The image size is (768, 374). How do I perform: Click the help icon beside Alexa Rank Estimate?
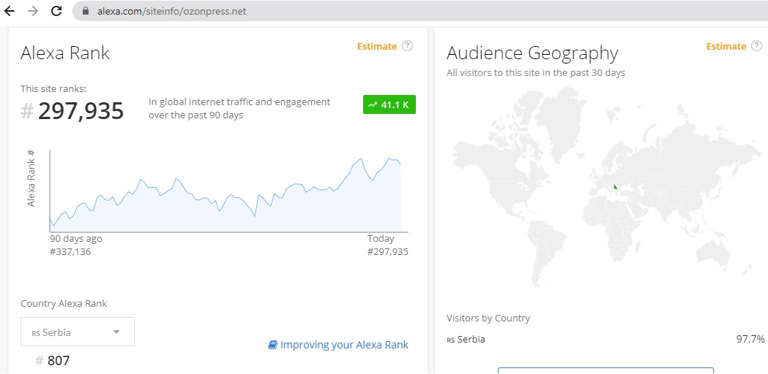[x=407, y=46]
